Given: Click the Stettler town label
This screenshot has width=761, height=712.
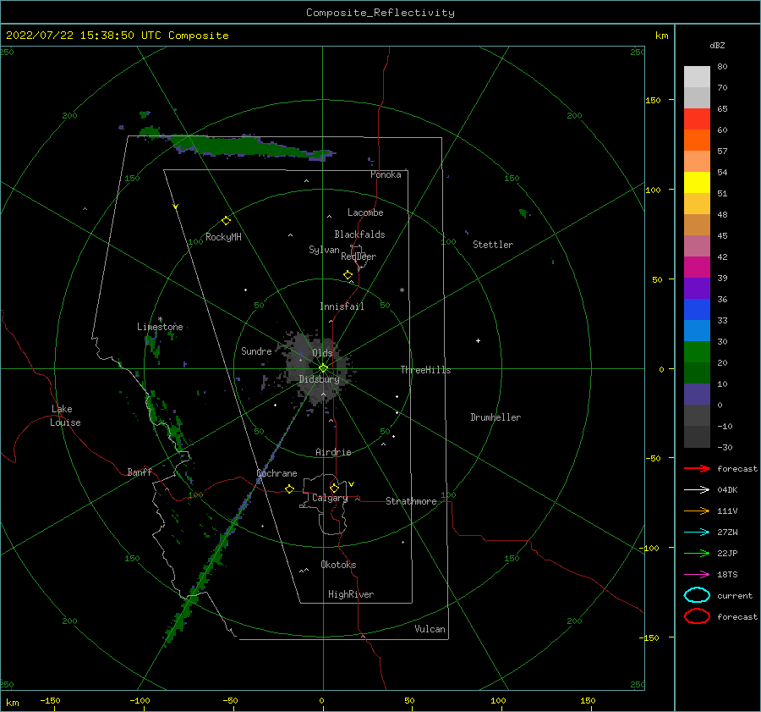Looking at the screenshot, I should pyautogui.click(x=493, y=245).
